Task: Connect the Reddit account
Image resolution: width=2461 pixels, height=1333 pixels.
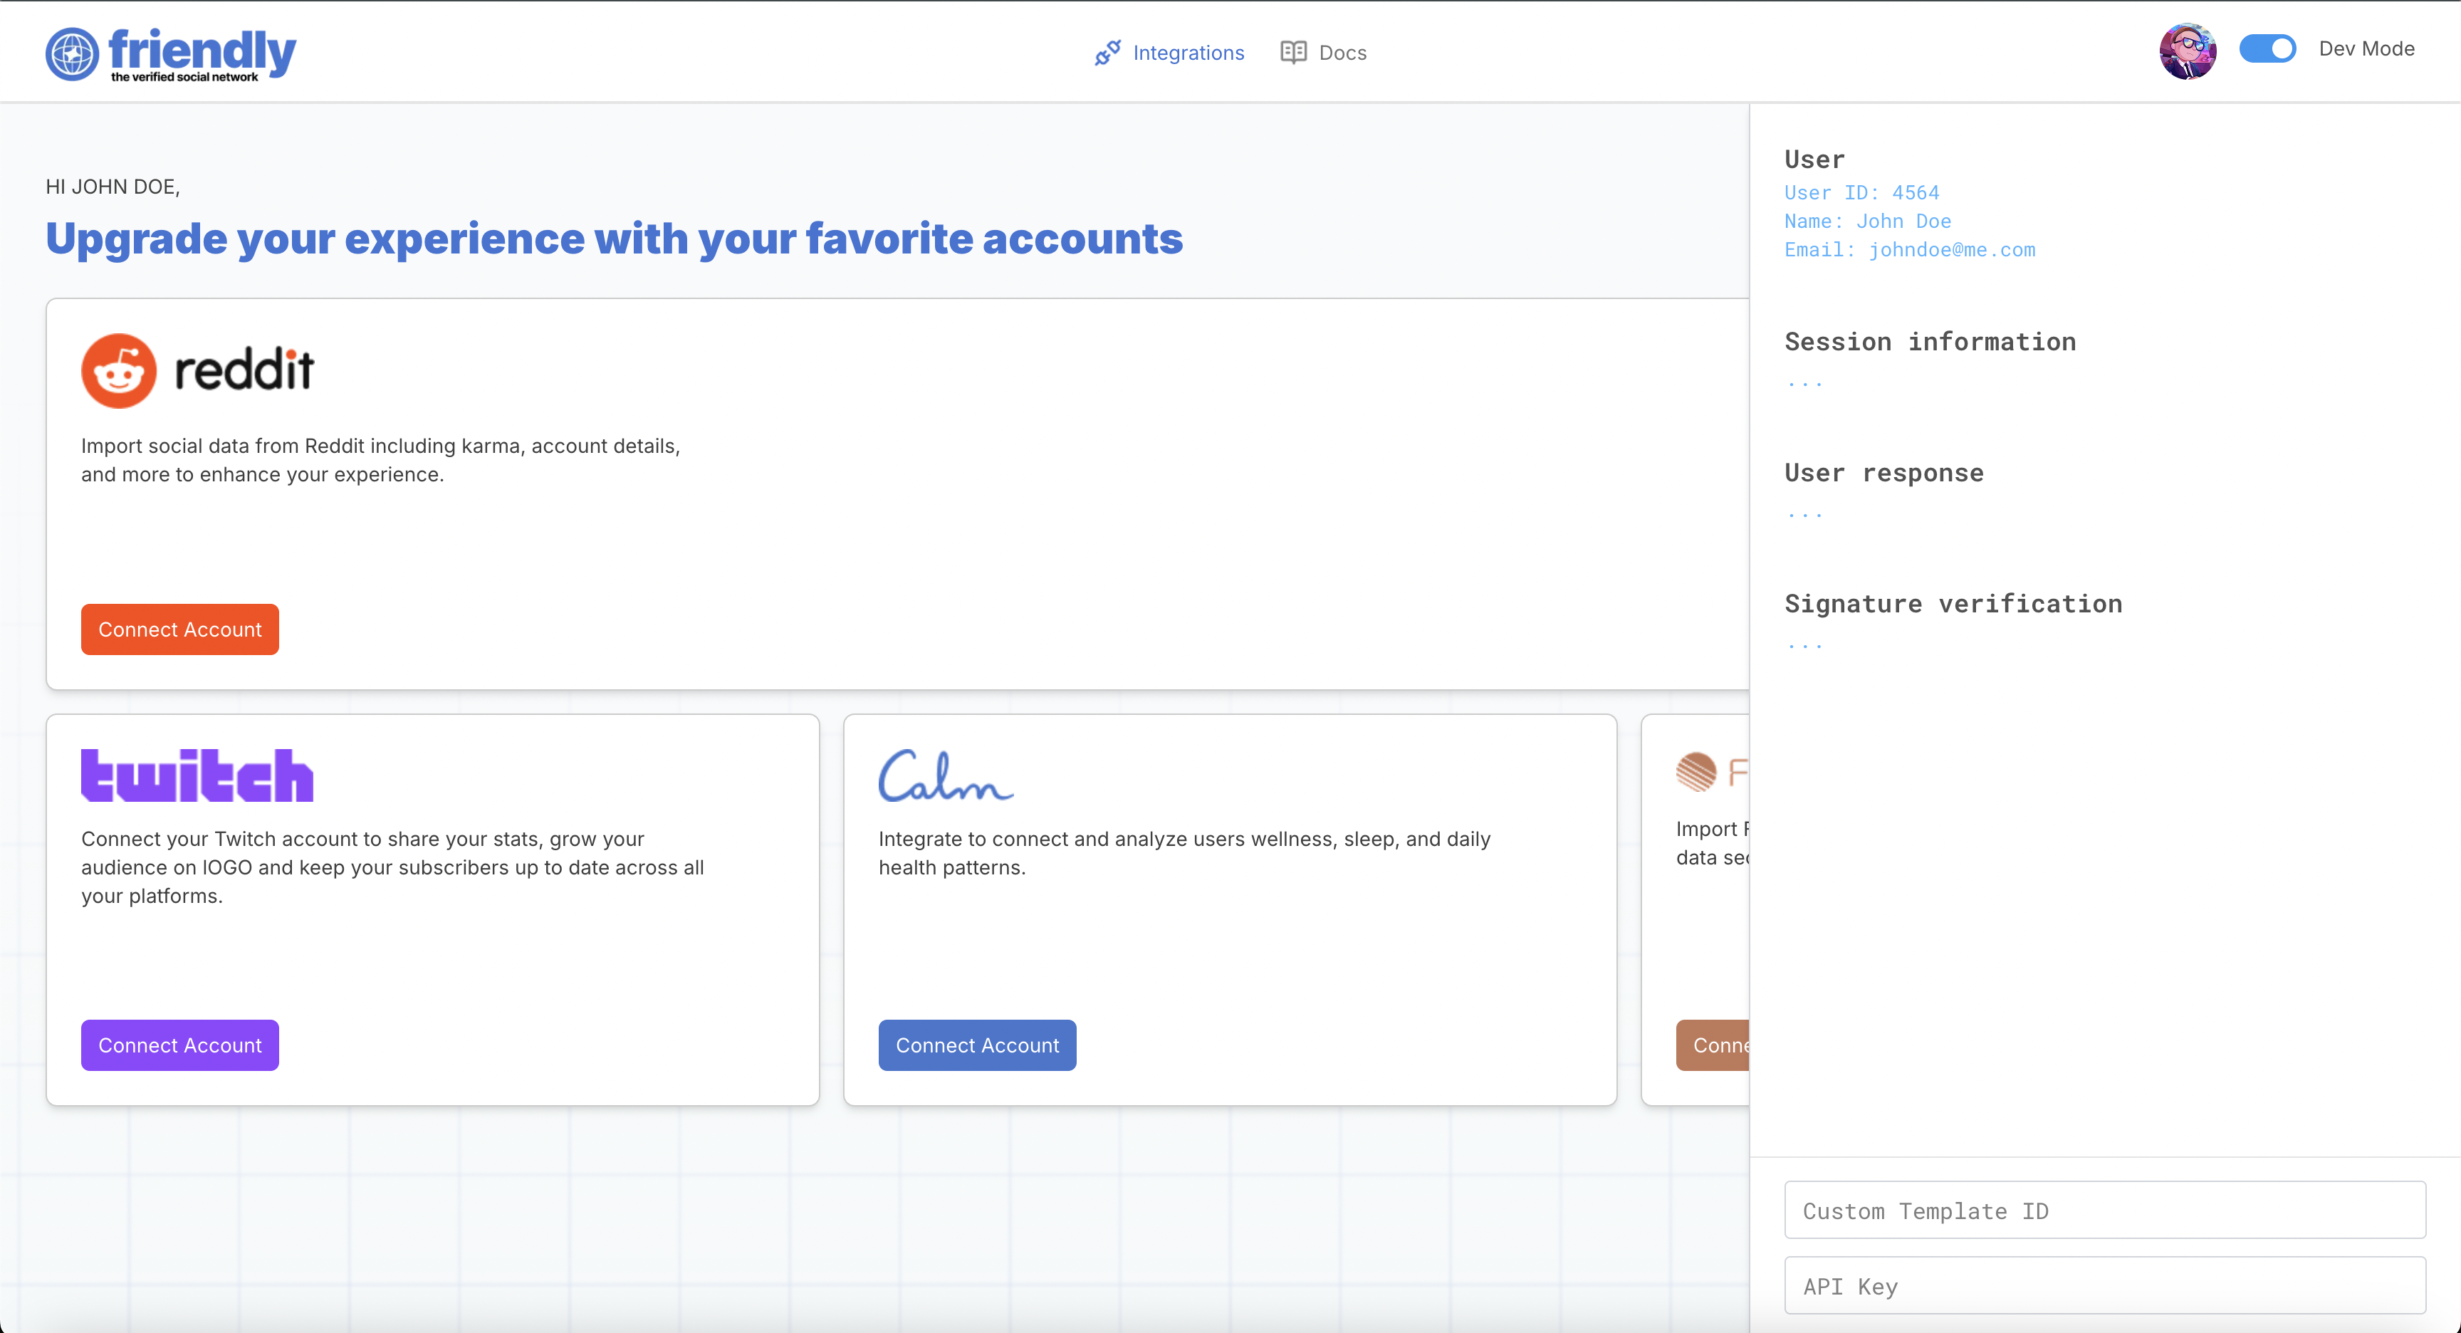Action: tap(179, 629)
